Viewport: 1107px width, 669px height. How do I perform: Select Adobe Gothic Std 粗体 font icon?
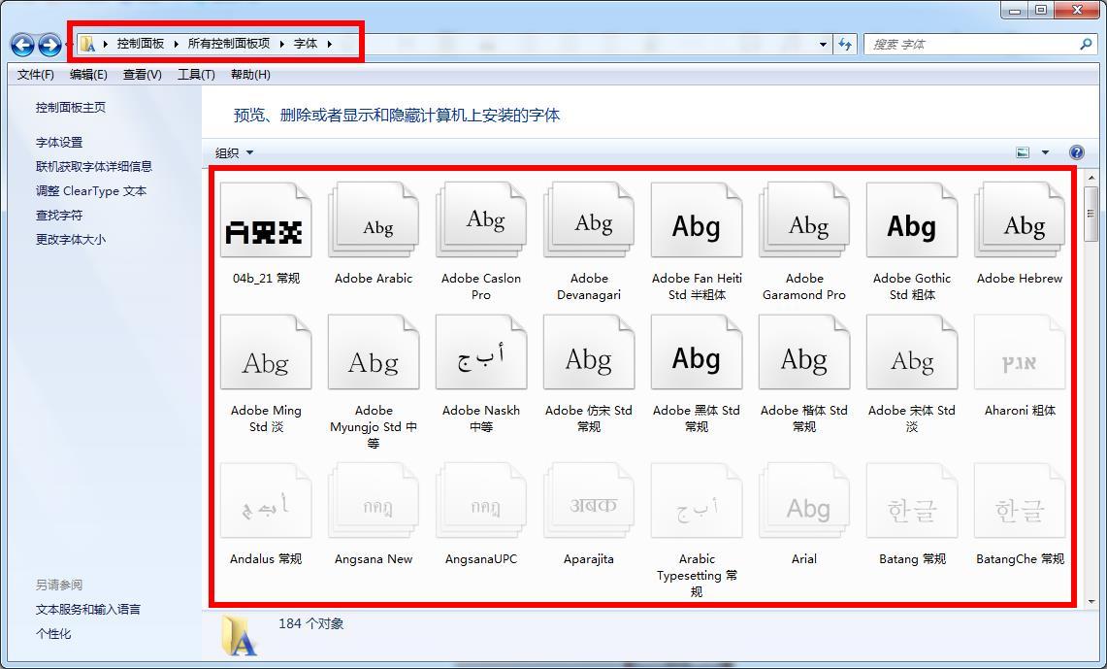[x=912, y=220]
